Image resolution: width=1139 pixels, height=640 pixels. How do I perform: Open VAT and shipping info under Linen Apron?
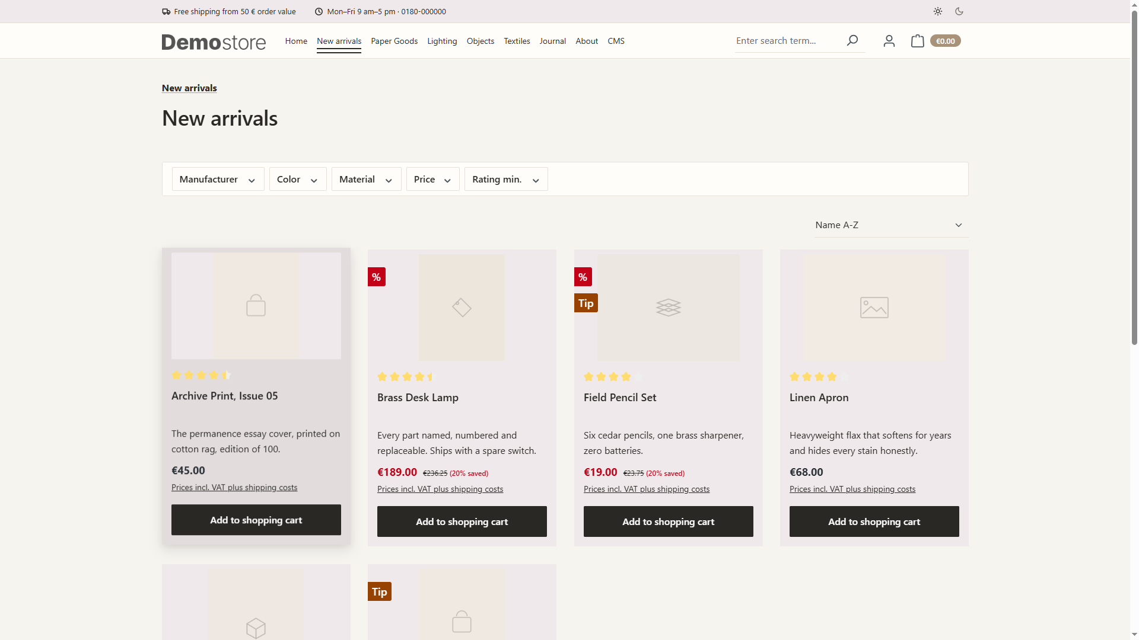tap(852, 489)
